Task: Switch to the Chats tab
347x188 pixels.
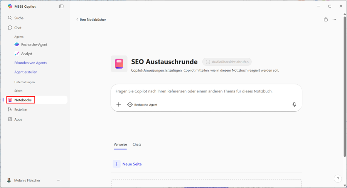Action: 137,144
